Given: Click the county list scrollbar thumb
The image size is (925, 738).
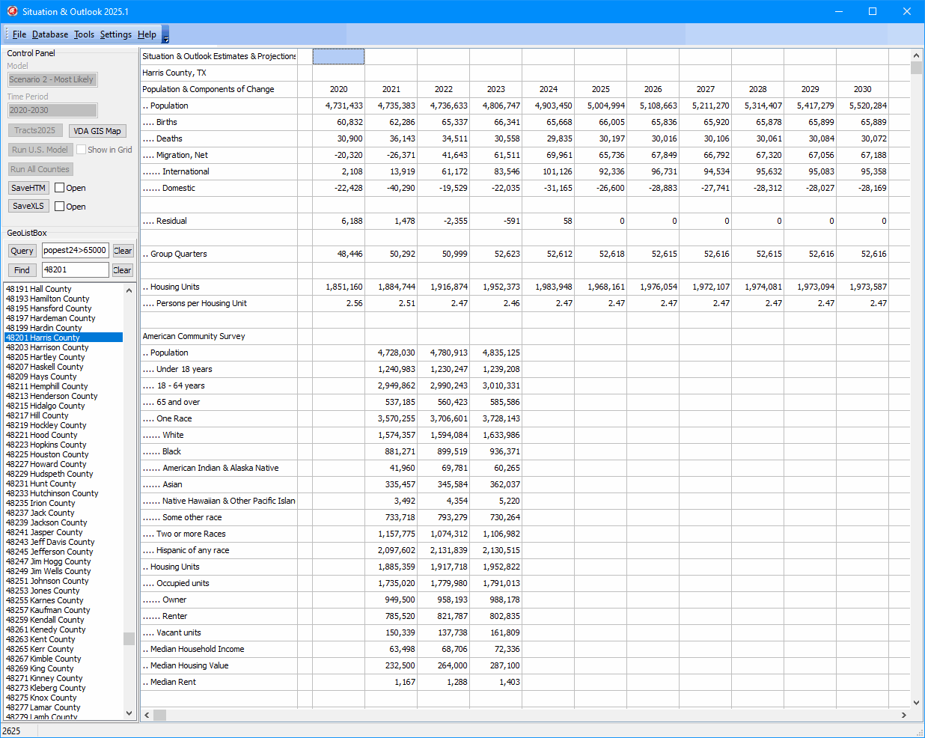Looking at the screenshot, I should (x=129, y=638).
